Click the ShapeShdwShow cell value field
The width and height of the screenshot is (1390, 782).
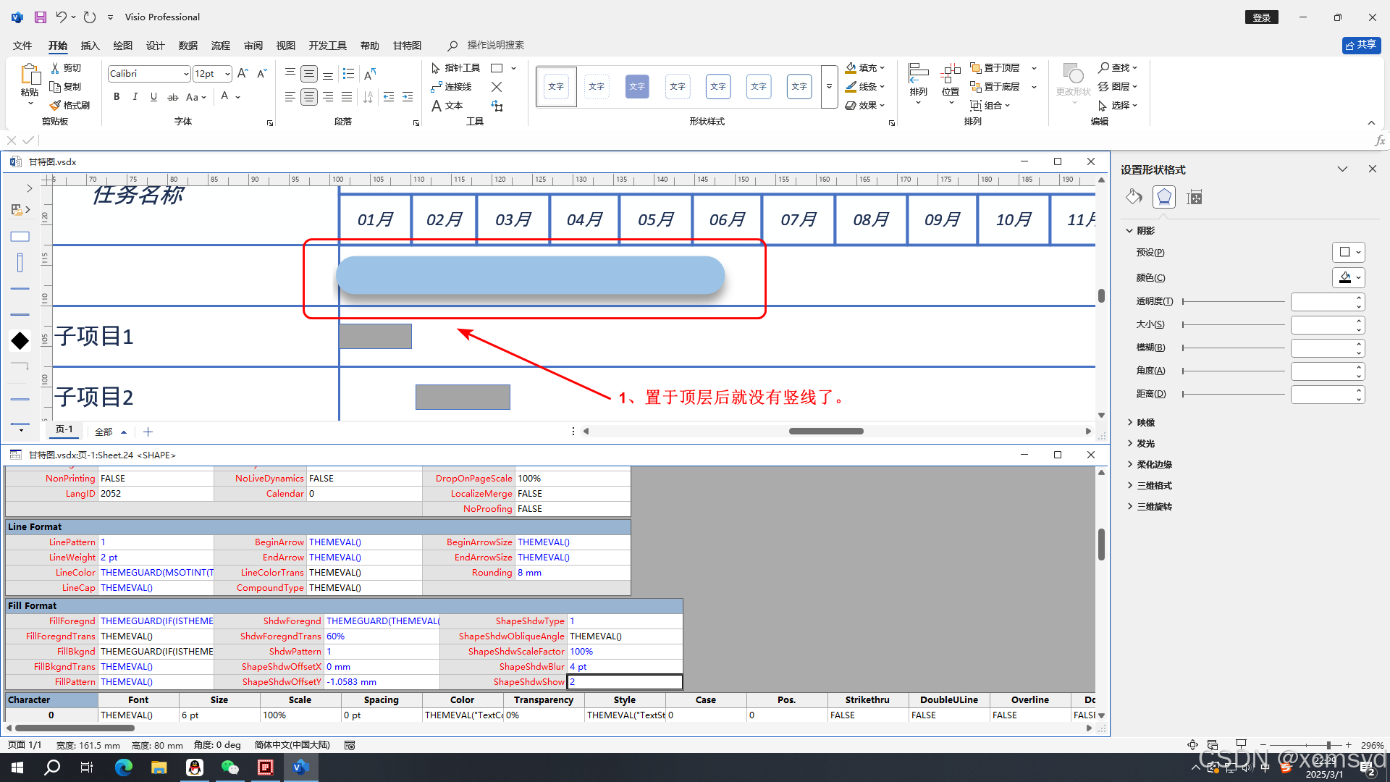(624, 682)
